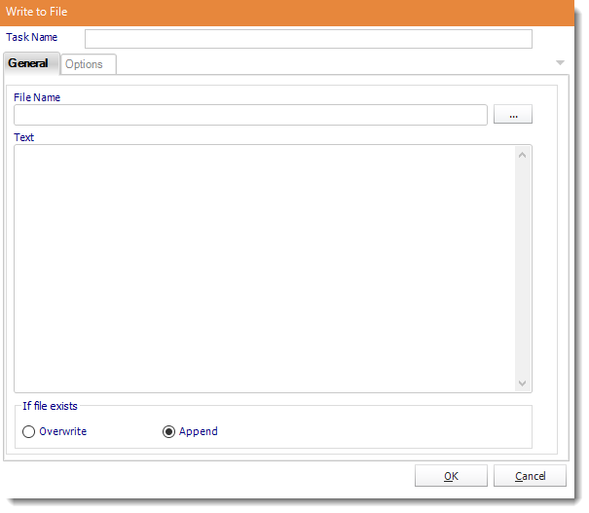Click the Text area scroll down arrow

point(522,384)
